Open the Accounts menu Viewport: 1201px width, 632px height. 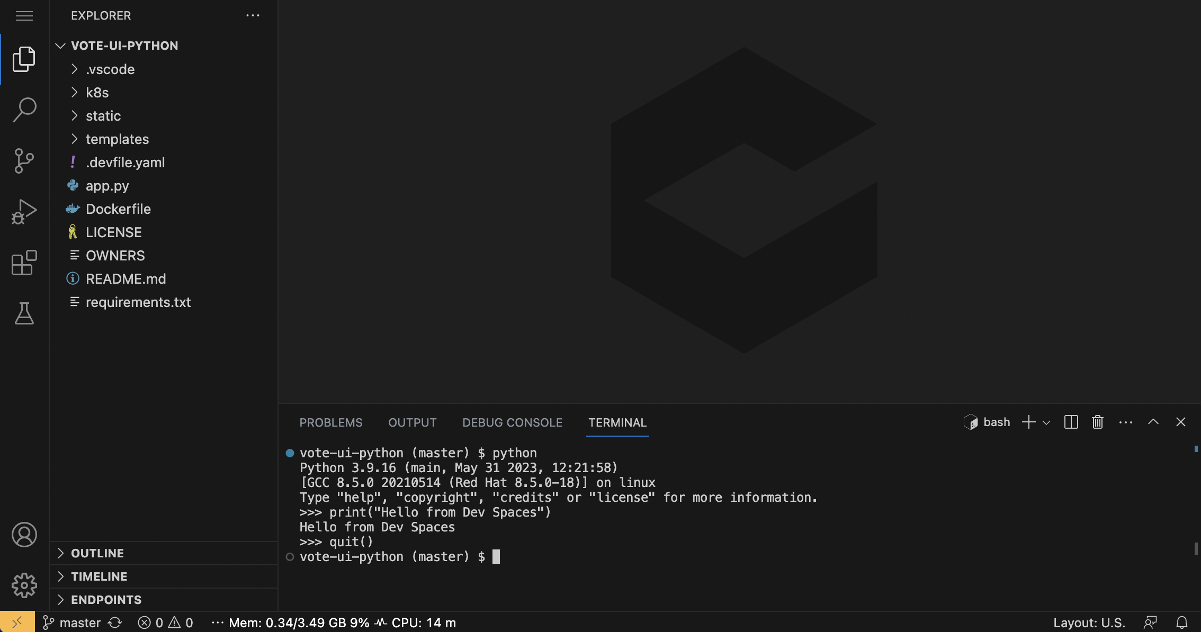24,535
